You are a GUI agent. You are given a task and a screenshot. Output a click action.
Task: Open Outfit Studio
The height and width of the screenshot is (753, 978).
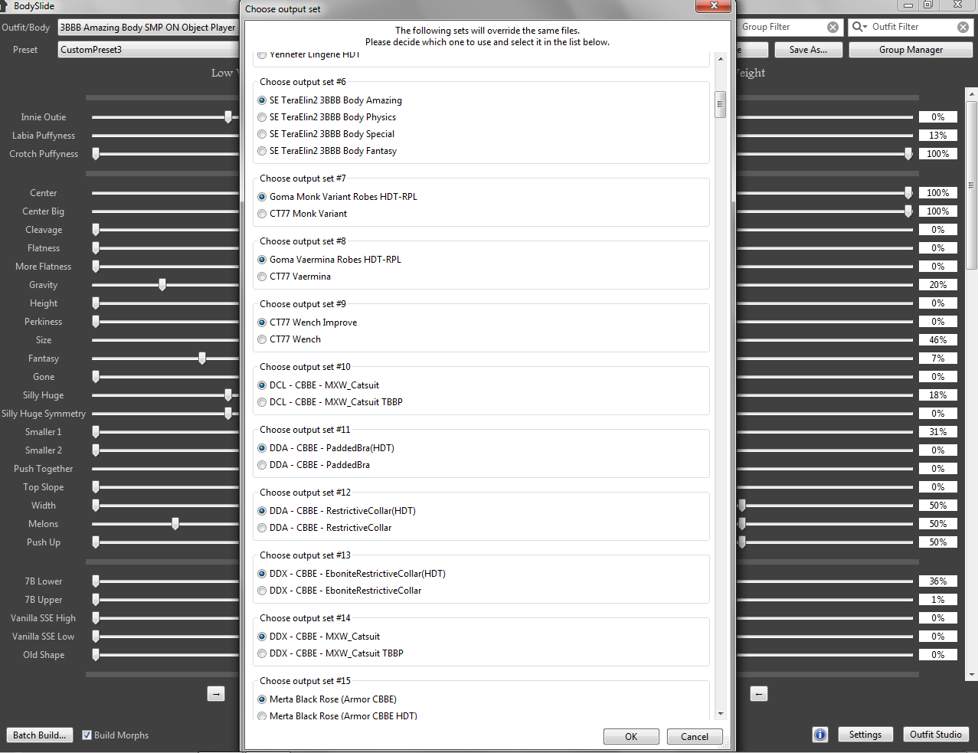tap(935, 735)
